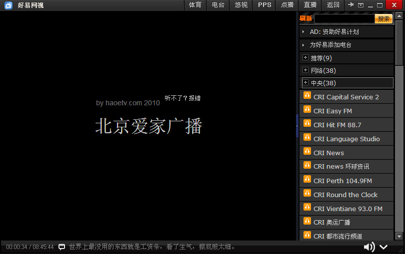
Task: Click the 刷新 refresh button
Action: click(306, 18)
